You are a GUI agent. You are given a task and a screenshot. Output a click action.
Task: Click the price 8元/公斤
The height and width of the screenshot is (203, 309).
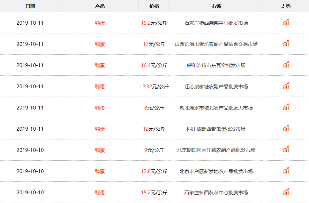[154, 108]
